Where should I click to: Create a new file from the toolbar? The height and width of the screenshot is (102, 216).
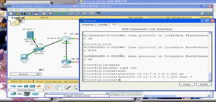pos(11,14)
